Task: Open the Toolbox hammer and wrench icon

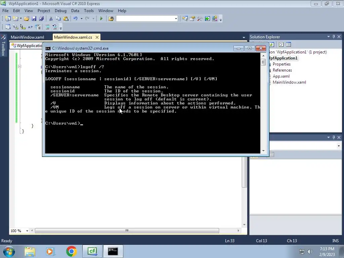Action: [x=200, y=19]
